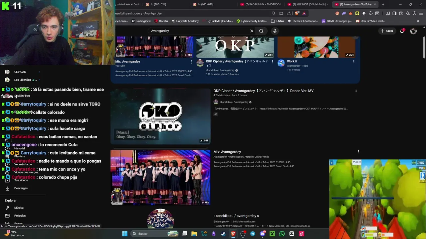Image resolution: width=426 pixels, height=239 pixels.
Task: Open options for OKP Cipher top card
Action: pyautogui.click(x=273, y=62)
